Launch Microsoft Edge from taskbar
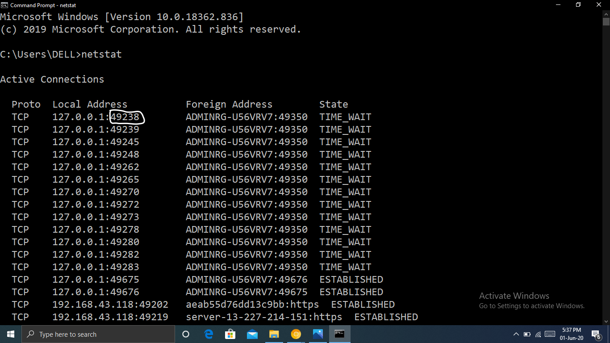 point(209,334)
